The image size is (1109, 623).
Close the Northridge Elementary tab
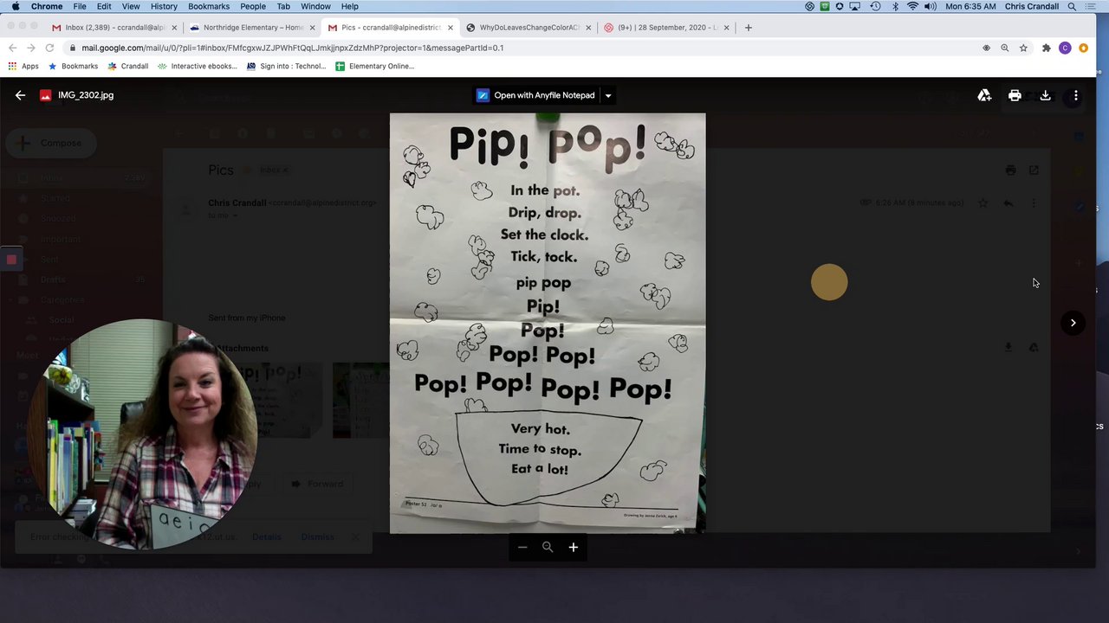click(x=312, y=28)
